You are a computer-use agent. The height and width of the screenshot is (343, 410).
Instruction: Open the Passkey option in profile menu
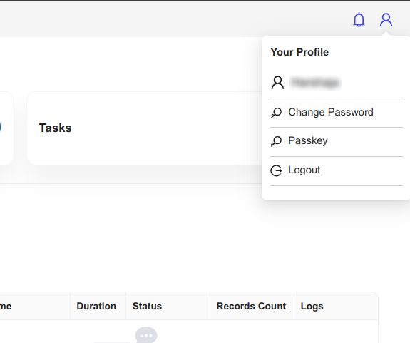tap(337, 142)
